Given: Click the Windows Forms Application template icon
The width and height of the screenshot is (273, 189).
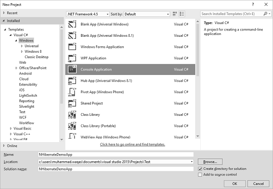Looking at the screenshot, I should (x=72, y=47).
